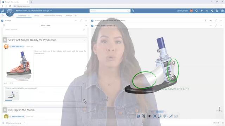Open Ben BUSINESS profile link
The width and height of the screenshot is (225, 126).
18,117
